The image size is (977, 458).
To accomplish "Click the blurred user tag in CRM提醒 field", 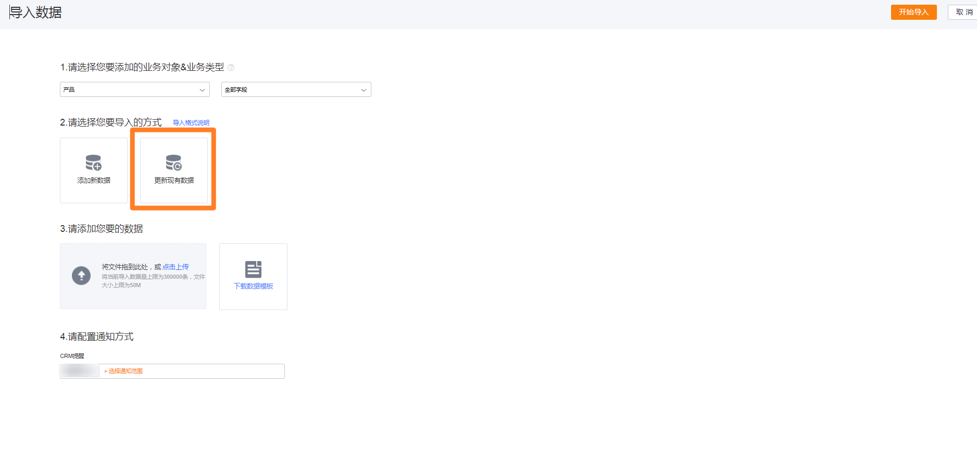I will (x=80, y=371).
